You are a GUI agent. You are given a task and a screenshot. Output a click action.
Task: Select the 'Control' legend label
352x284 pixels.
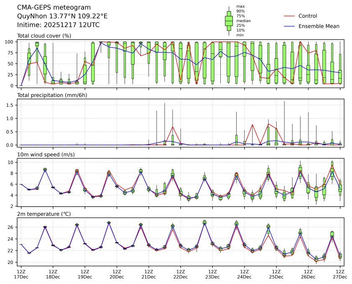[x=307, y=16]
